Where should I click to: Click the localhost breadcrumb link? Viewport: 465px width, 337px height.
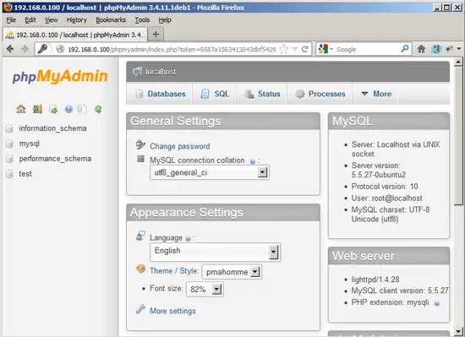pos(161,72)
